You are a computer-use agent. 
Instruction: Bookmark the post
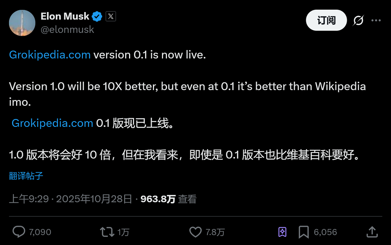pyautogui.click(x=303, y=232)
